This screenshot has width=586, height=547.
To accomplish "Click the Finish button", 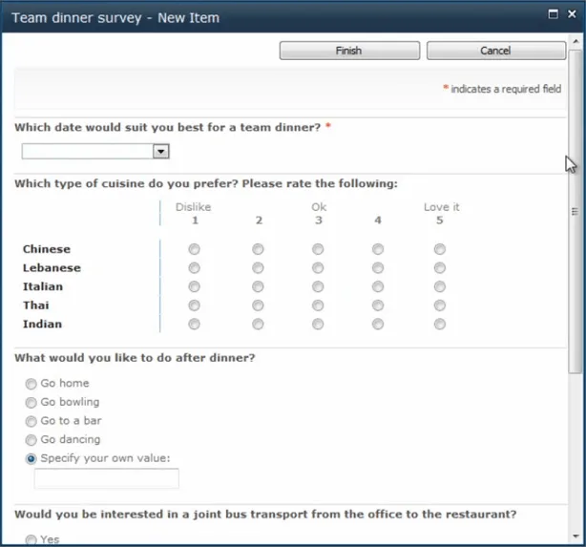I will pos(349,51).
